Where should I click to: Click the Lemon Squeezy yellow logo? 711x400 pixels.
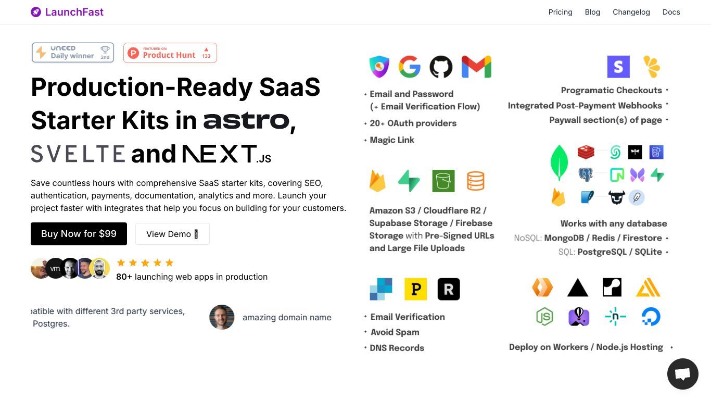[x=651, y=67]
